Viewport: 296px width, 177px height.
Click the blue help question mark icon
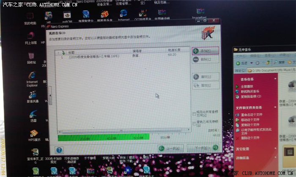(59, 150)
